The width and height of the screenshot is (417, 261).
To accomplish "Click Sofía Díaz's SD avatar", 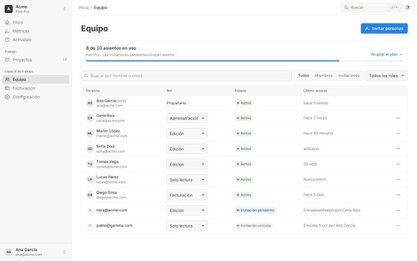I will click(x=90, y=149).
